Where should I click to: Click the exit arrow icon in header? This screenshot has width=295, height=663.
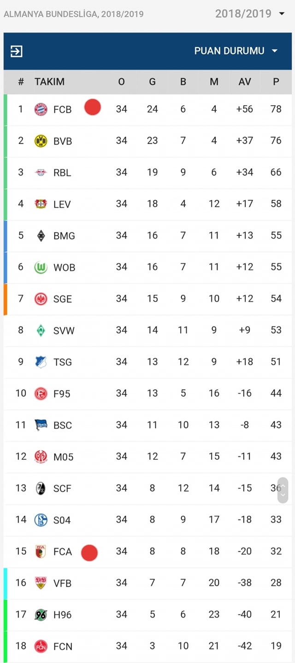click(16, 51)
